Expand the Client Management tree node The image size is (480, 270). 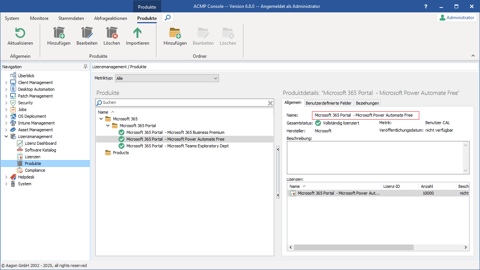click(x=6, y=82)
